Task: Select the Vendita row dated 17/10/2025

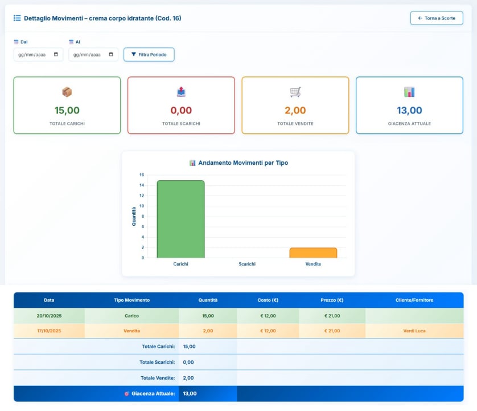Action: pyautogui.click(x=131, y=331)
